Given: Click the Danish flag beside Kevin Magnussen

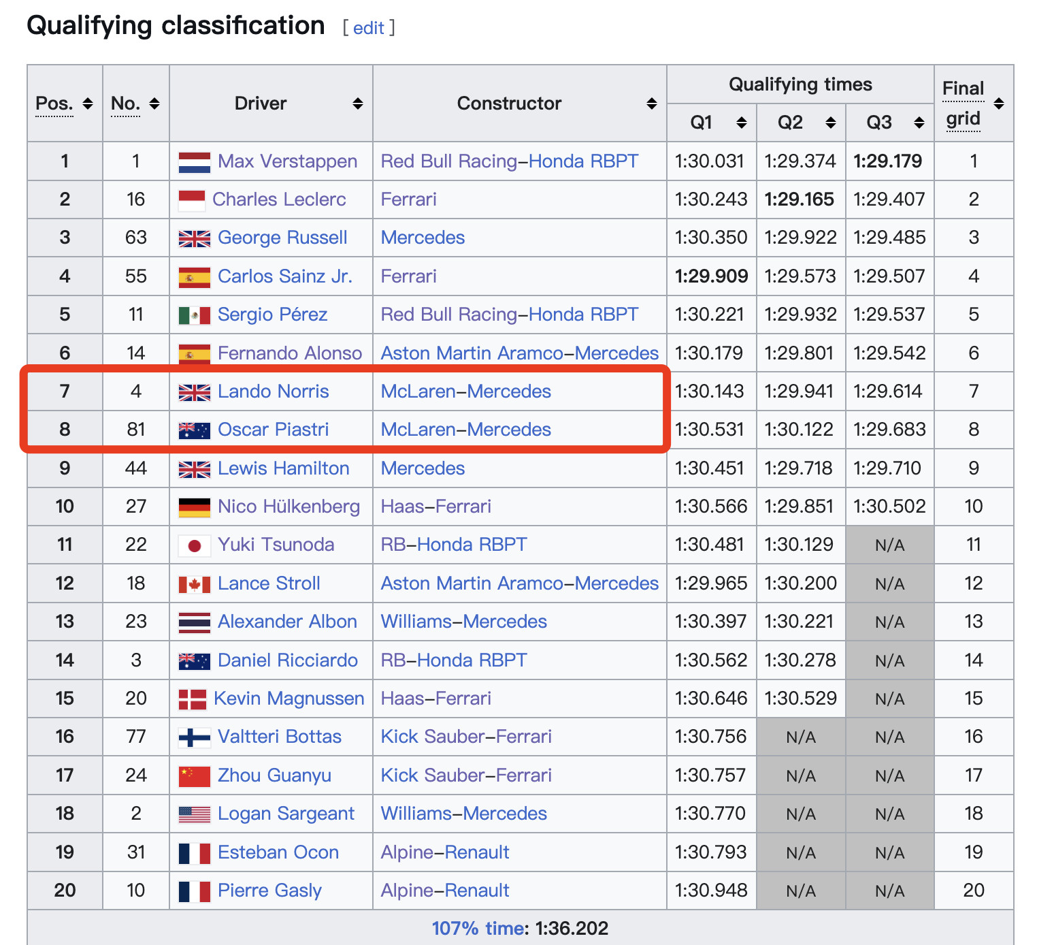Looking at the screenshot, I should (x=192, y=699).
